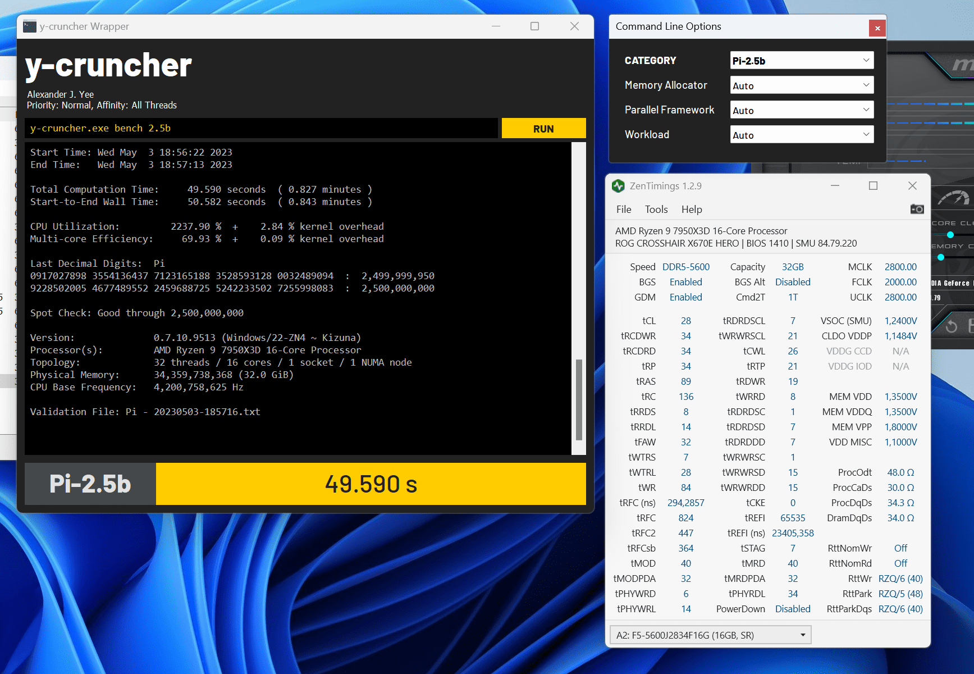
Task: Open the Memory Allocator dropdown
Action: 802,85
